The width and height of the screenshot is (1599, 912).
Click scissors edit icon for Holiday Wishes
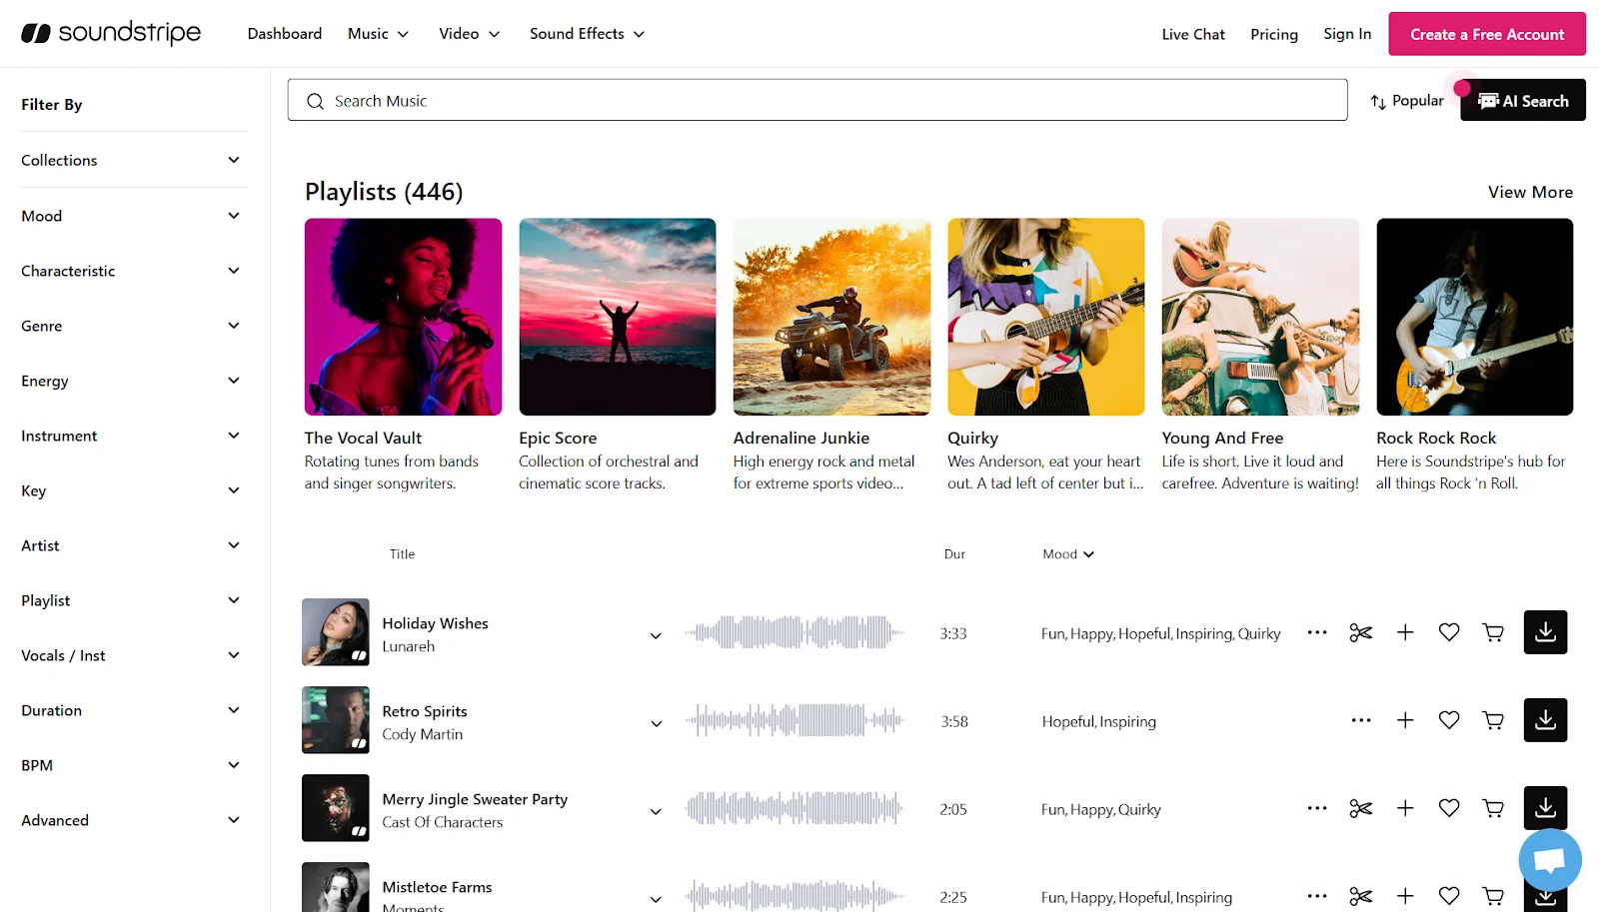coord(1361,632)
